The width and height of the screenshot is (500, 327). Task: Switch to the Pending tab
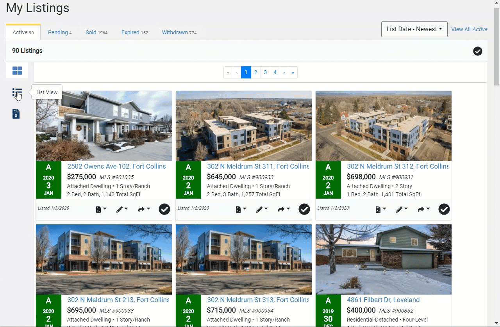click(59, 32)
